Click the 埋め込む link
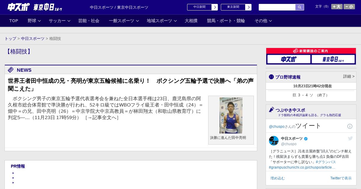Image resolution: width=361 pixels, height=189 pixels. pyautogui.click(x=277, y=178)
